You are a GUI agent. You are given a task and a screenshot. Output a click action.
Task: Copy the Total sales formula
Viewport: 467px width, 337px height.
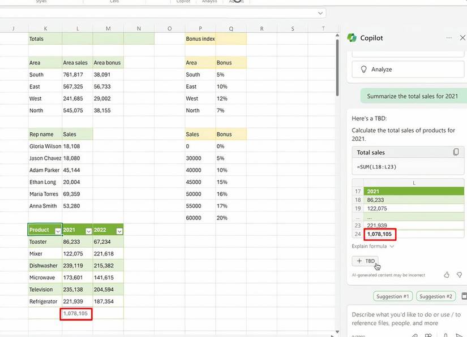(x=456, y=152)
